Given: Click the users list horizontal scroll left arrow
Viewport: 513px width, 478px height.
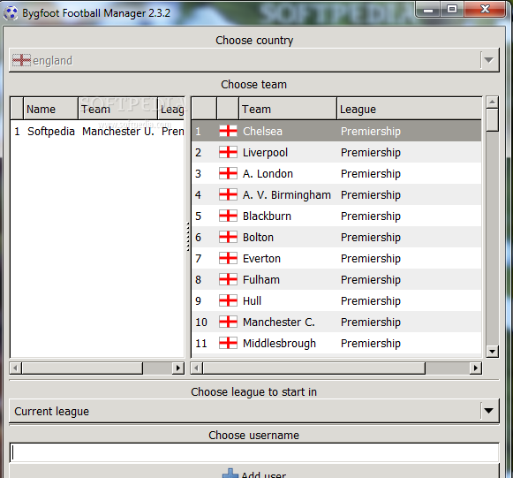Looking at the screenshot, I should tap(15, 368).
